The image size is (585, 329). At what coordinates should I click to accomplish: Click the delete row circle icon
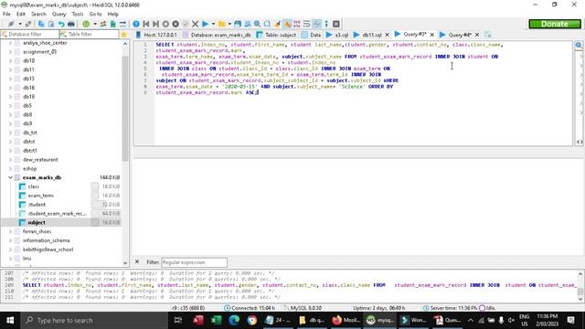point(175,24)
